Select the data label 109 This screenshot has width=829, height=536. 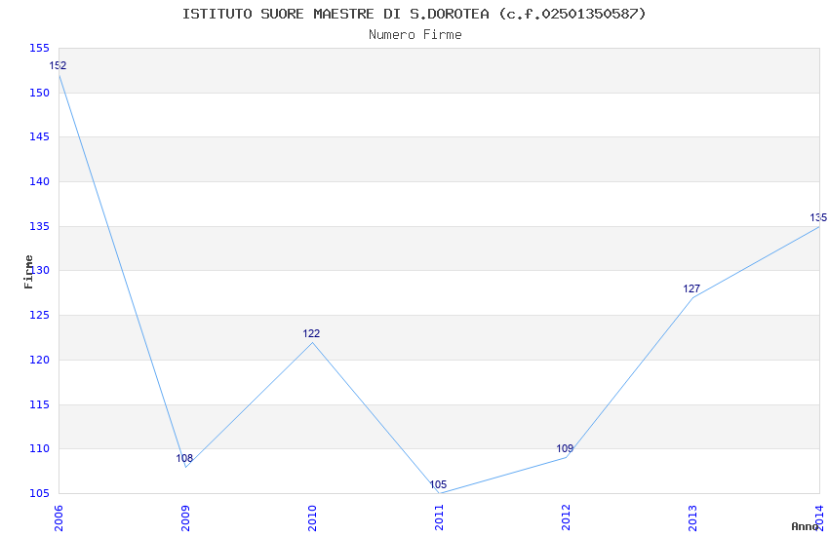point(565,448)
